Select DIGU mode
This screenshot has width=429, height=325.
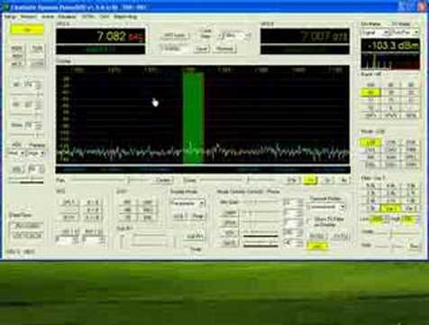coord(390,164)
